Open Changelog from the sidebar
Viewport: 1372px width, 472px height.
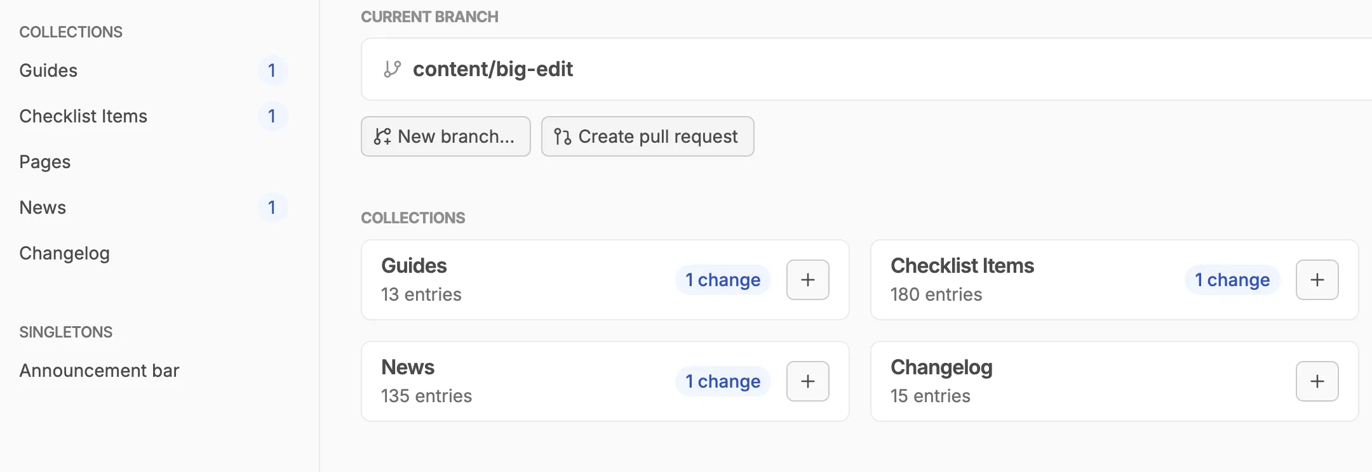click(64, 252)
